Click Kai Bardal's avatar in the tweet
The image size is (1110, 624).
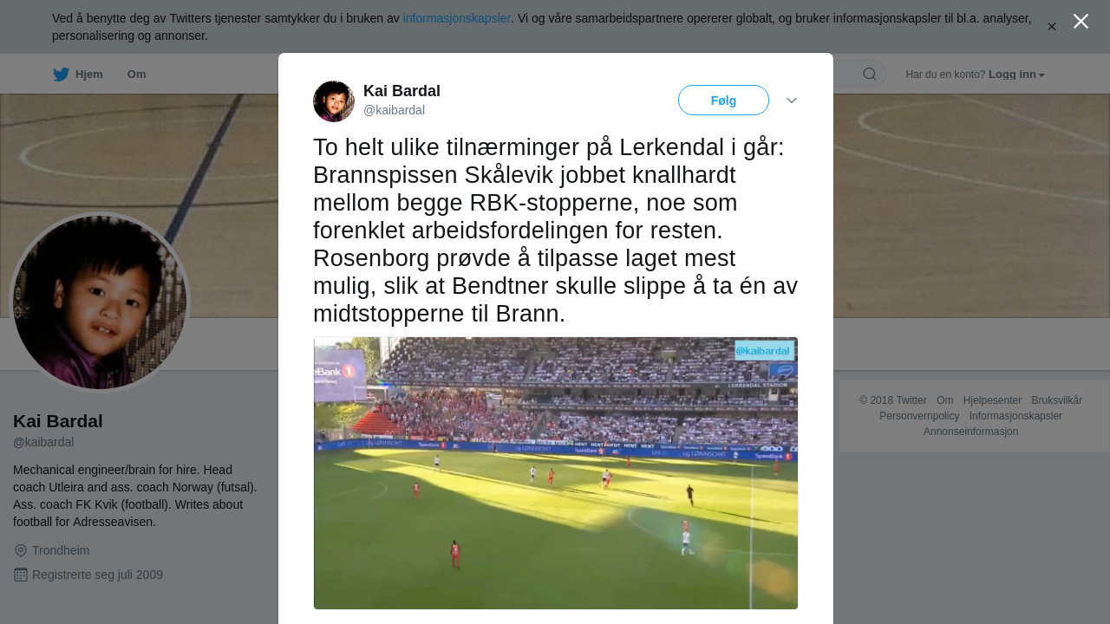pos(334,101)
